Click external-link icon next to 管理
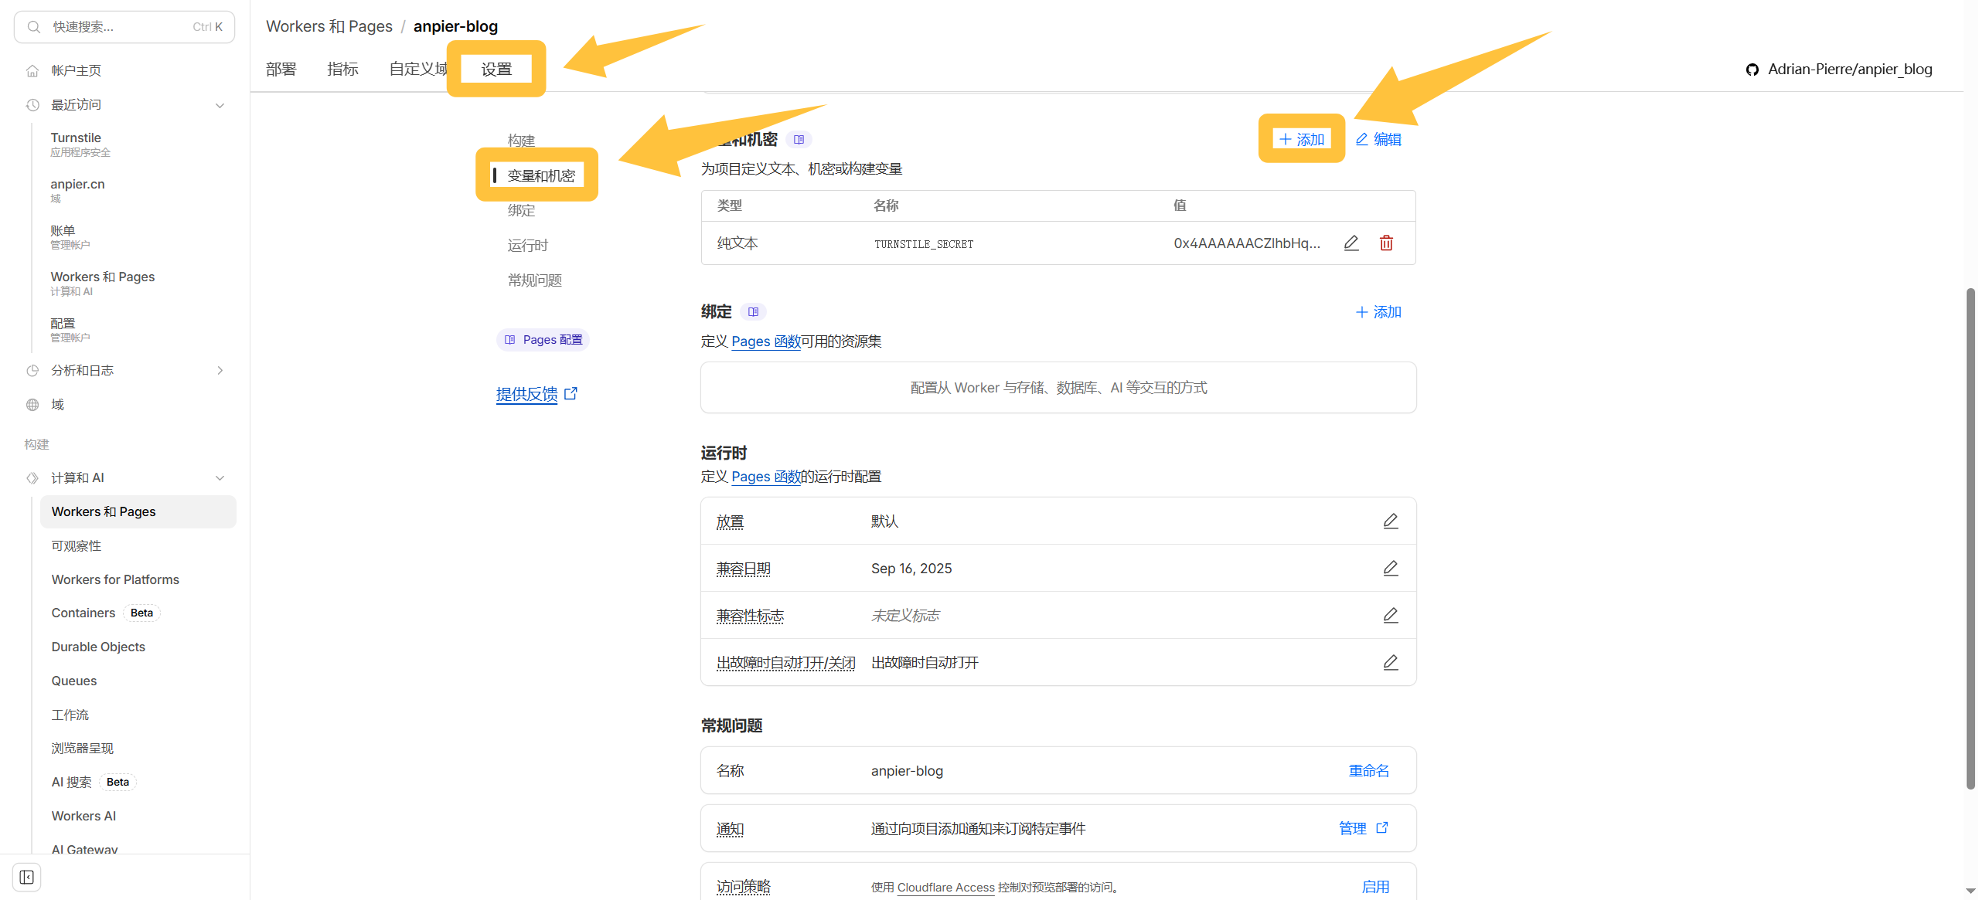The height and width of the screenshot is (900, 1979). click(1382, 828)
